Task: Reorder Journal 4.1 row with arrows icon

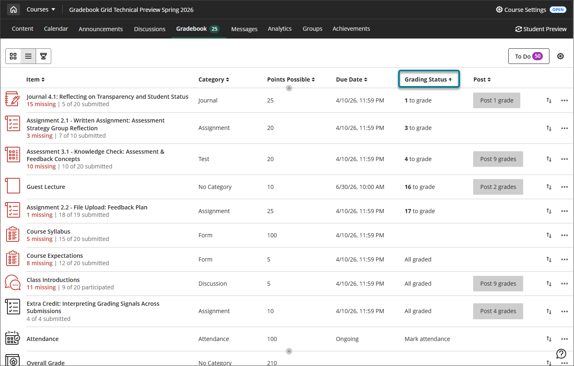Action: (x=549, y=100)
